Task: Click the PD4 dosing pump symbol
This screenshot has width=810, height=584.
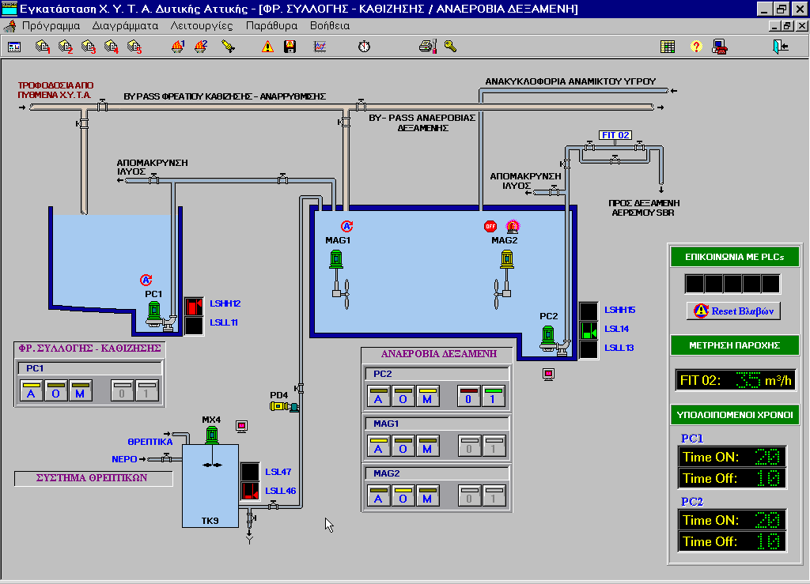Action: click(x=283, y=407)
